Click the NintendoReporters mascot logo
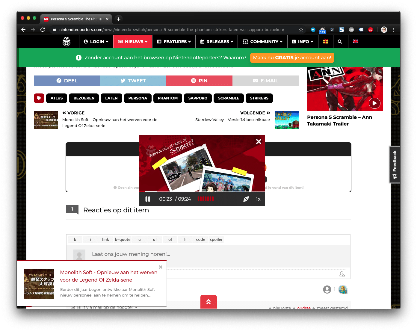417x331 pixels. click(x=67, y=42)
